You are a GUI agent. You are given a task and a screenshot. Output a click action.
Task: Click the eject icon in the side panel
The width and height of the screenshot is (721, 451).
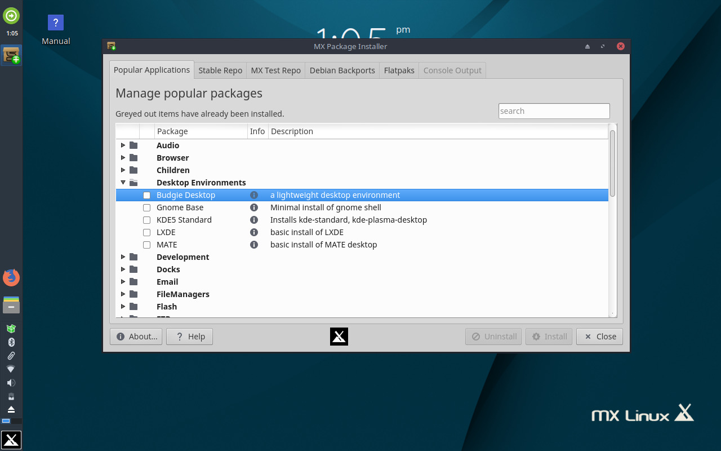(11, 409)
